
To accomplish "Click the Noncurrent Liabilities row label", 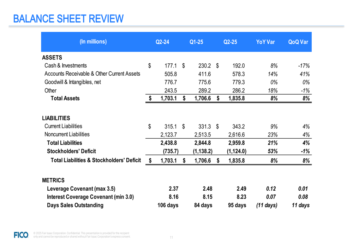I will point(67,134).
